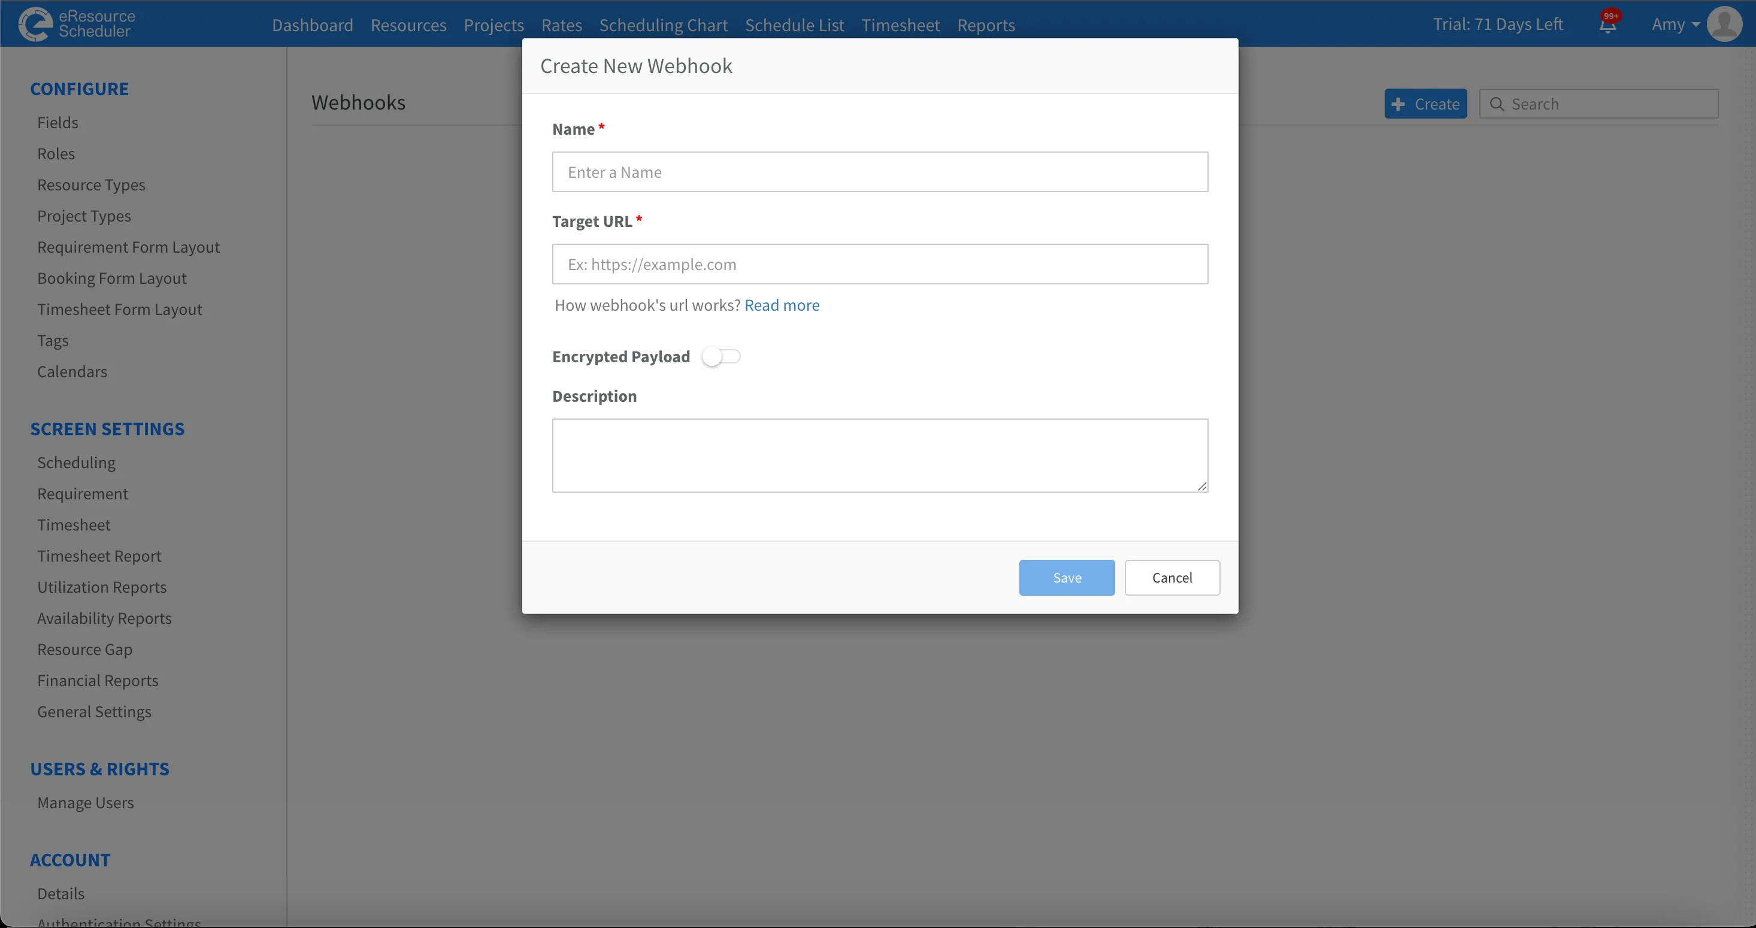Click Amy's profile avatar icon
The image size is (1756, 928).
[x=1725, y=23]
